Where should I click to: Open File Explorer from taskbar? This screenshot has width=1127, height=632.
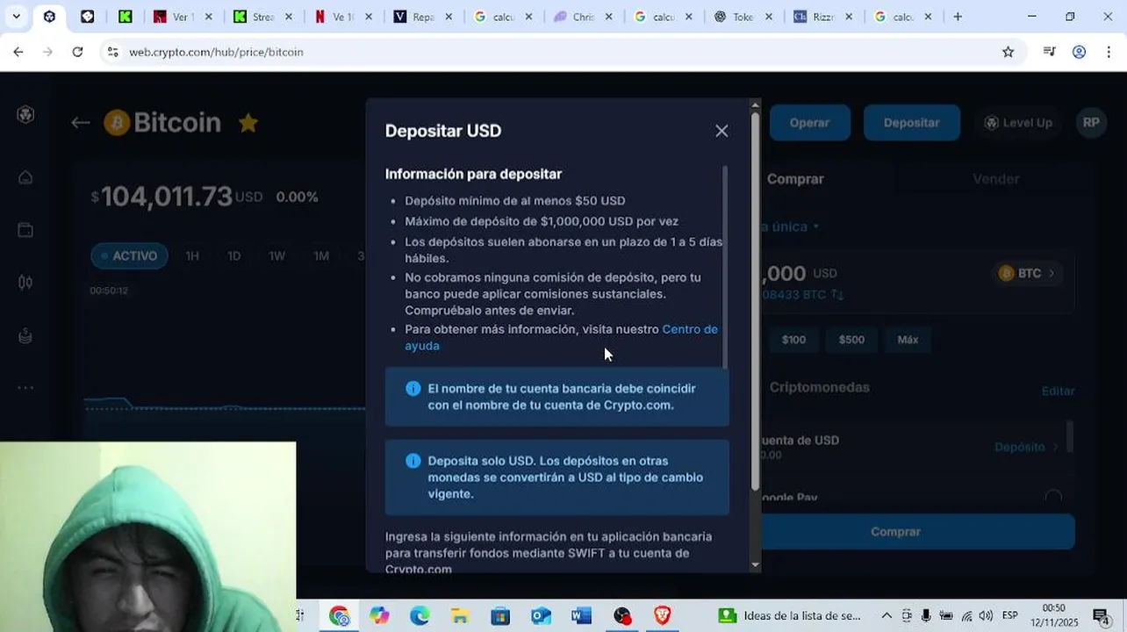click(x=459, y=616)
